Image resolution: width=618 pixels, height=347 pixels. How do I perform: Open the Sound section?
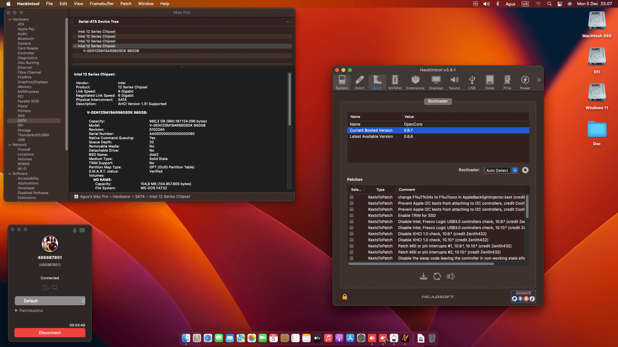click(x=454, y=82)
